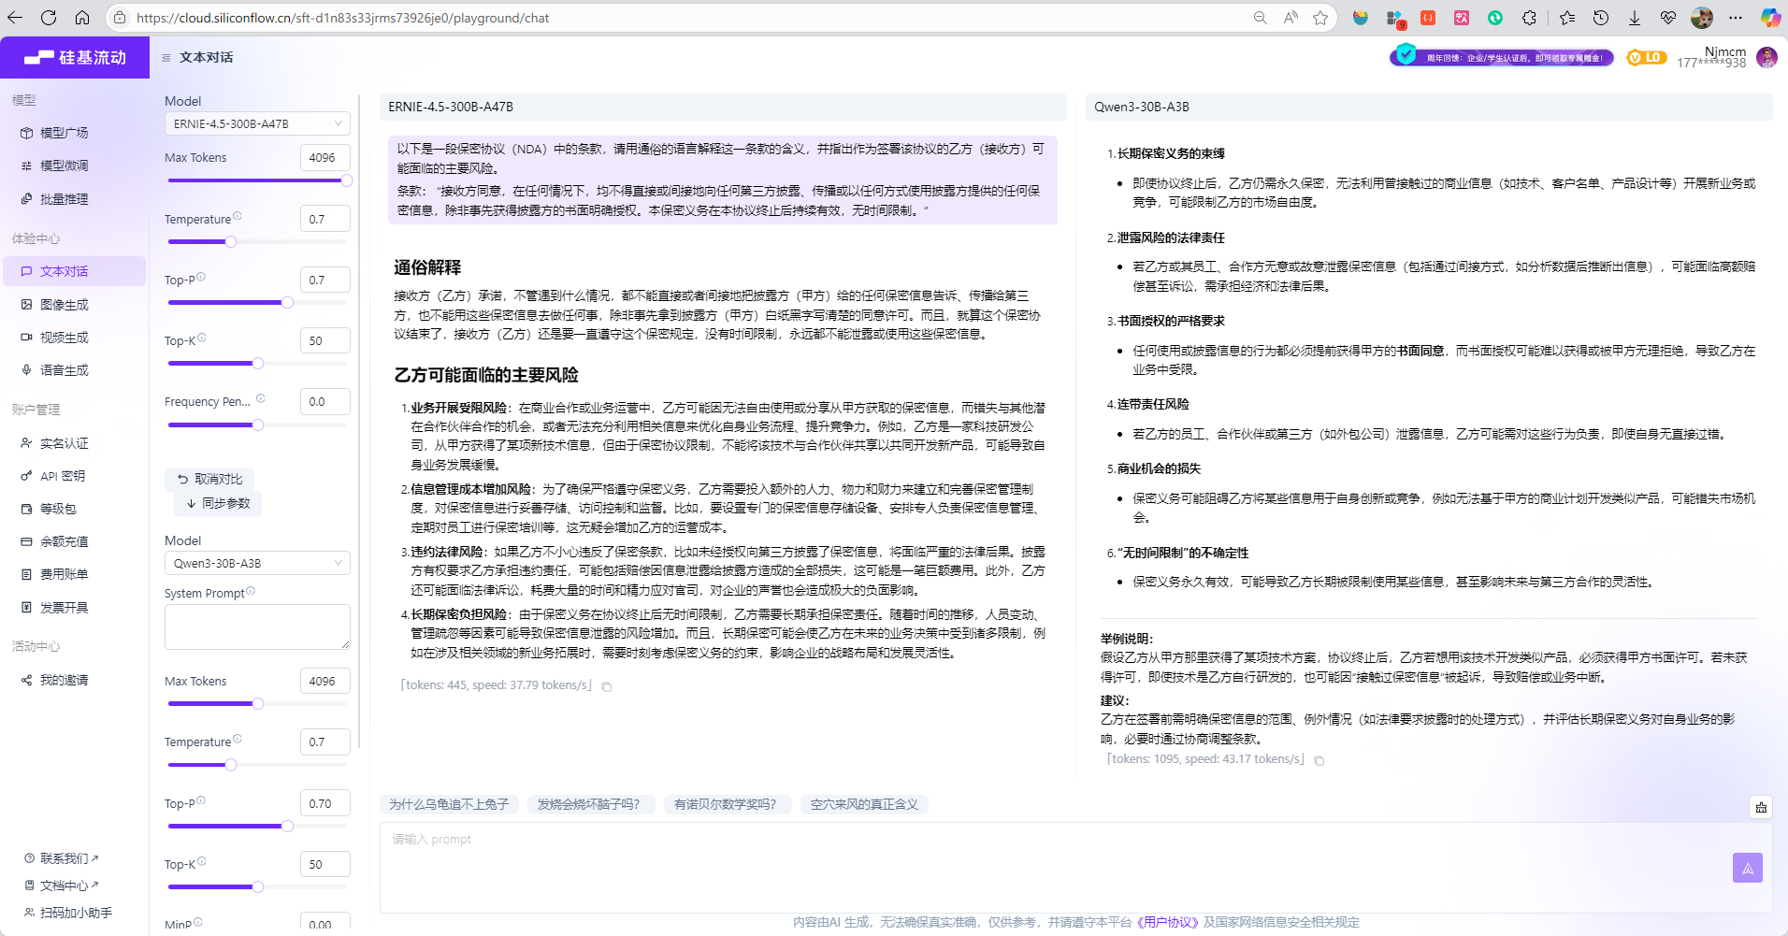Add page to favorites star icon

tap(1320, 18)
